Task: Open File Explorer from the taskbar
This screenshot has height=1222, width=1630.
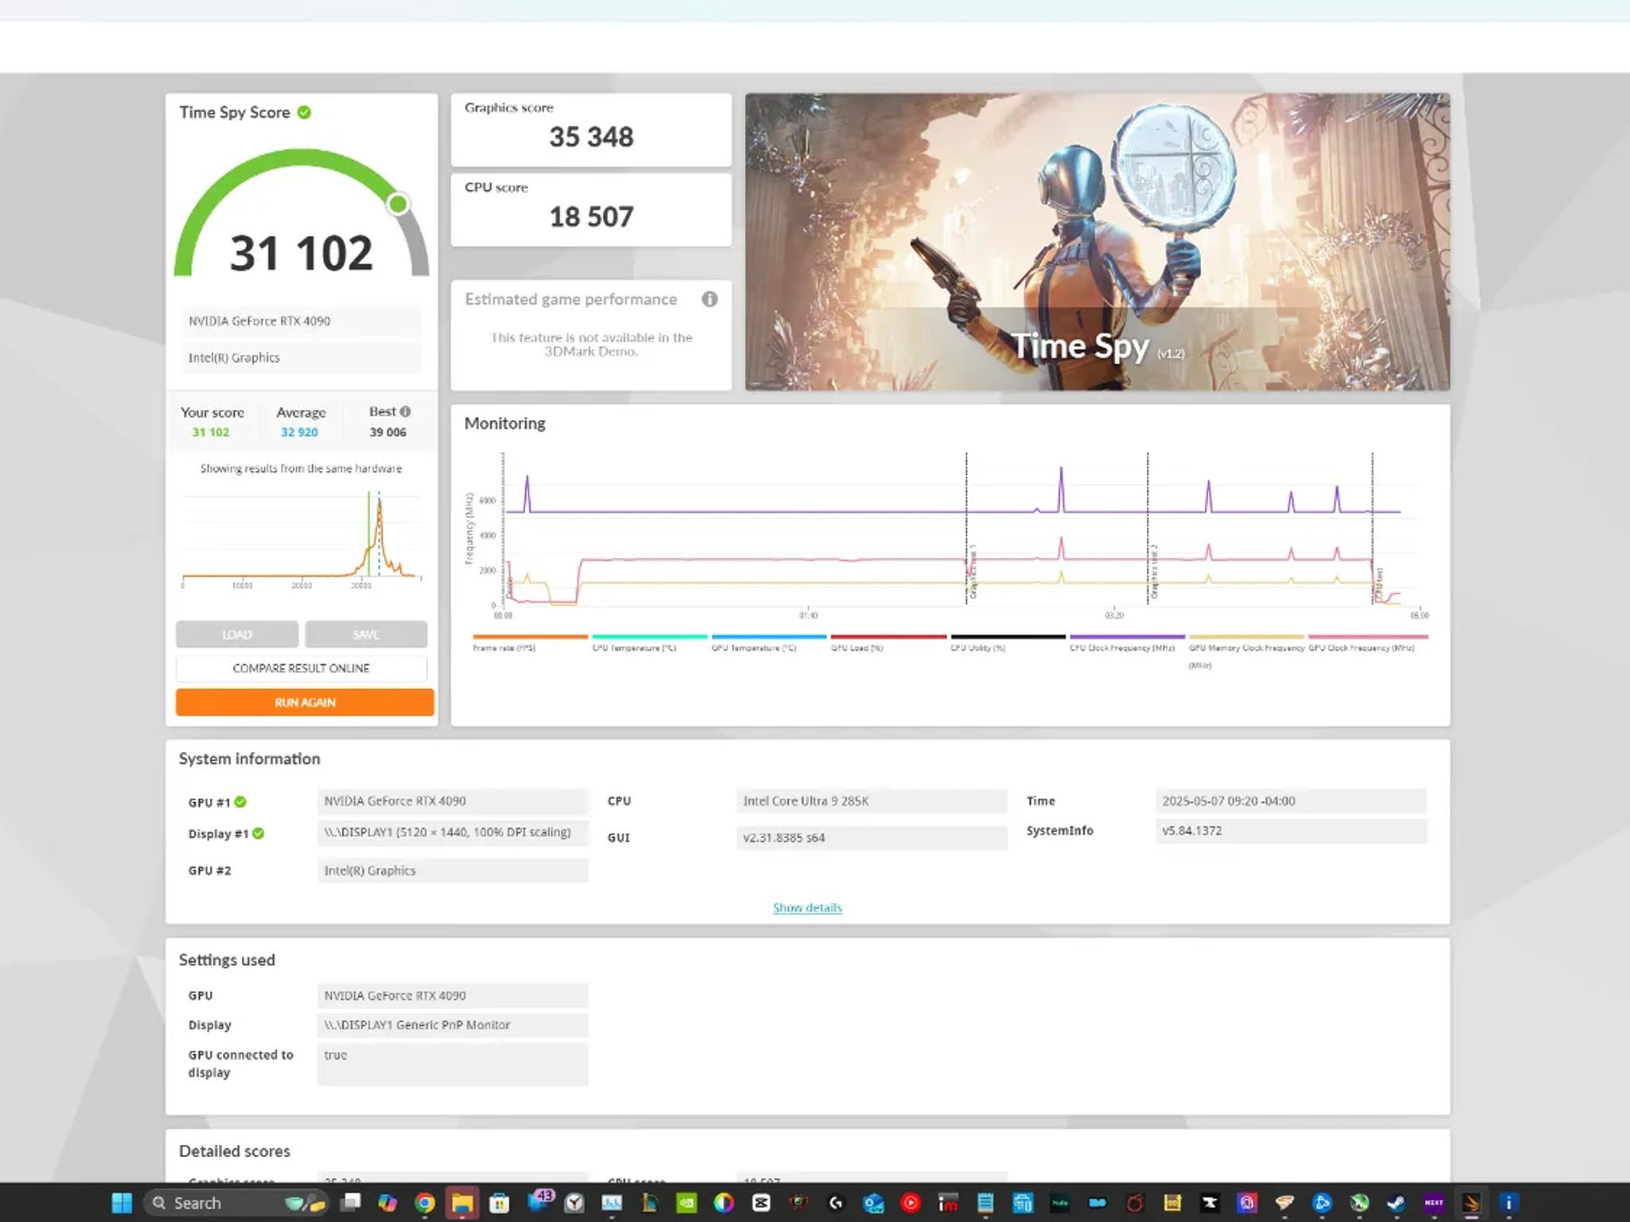Action: pyautogui.click(x=462, y=1203)
